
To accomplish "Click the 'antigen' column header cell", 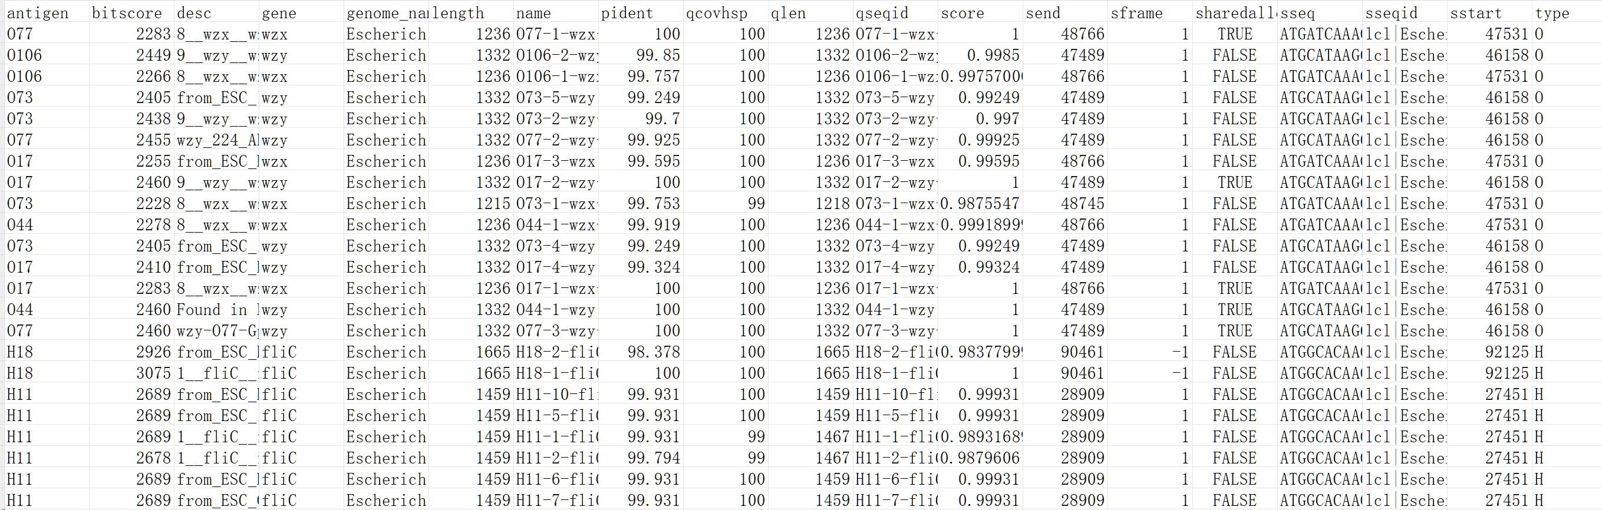I will (37, 13).
